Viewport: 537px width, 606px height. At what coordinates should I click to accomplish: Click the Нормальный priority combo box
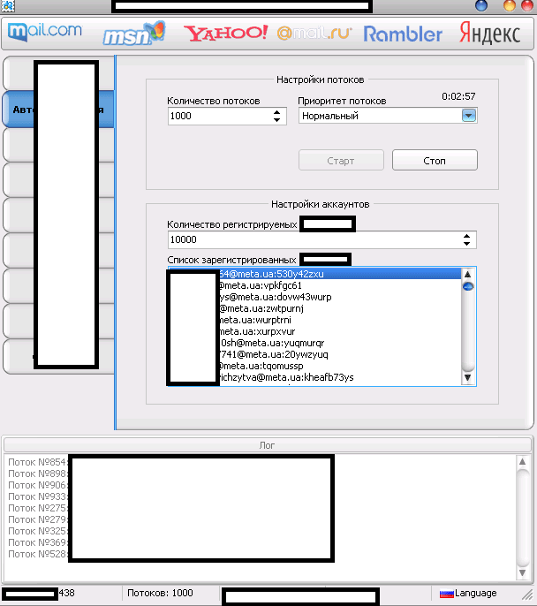point(388,116)
